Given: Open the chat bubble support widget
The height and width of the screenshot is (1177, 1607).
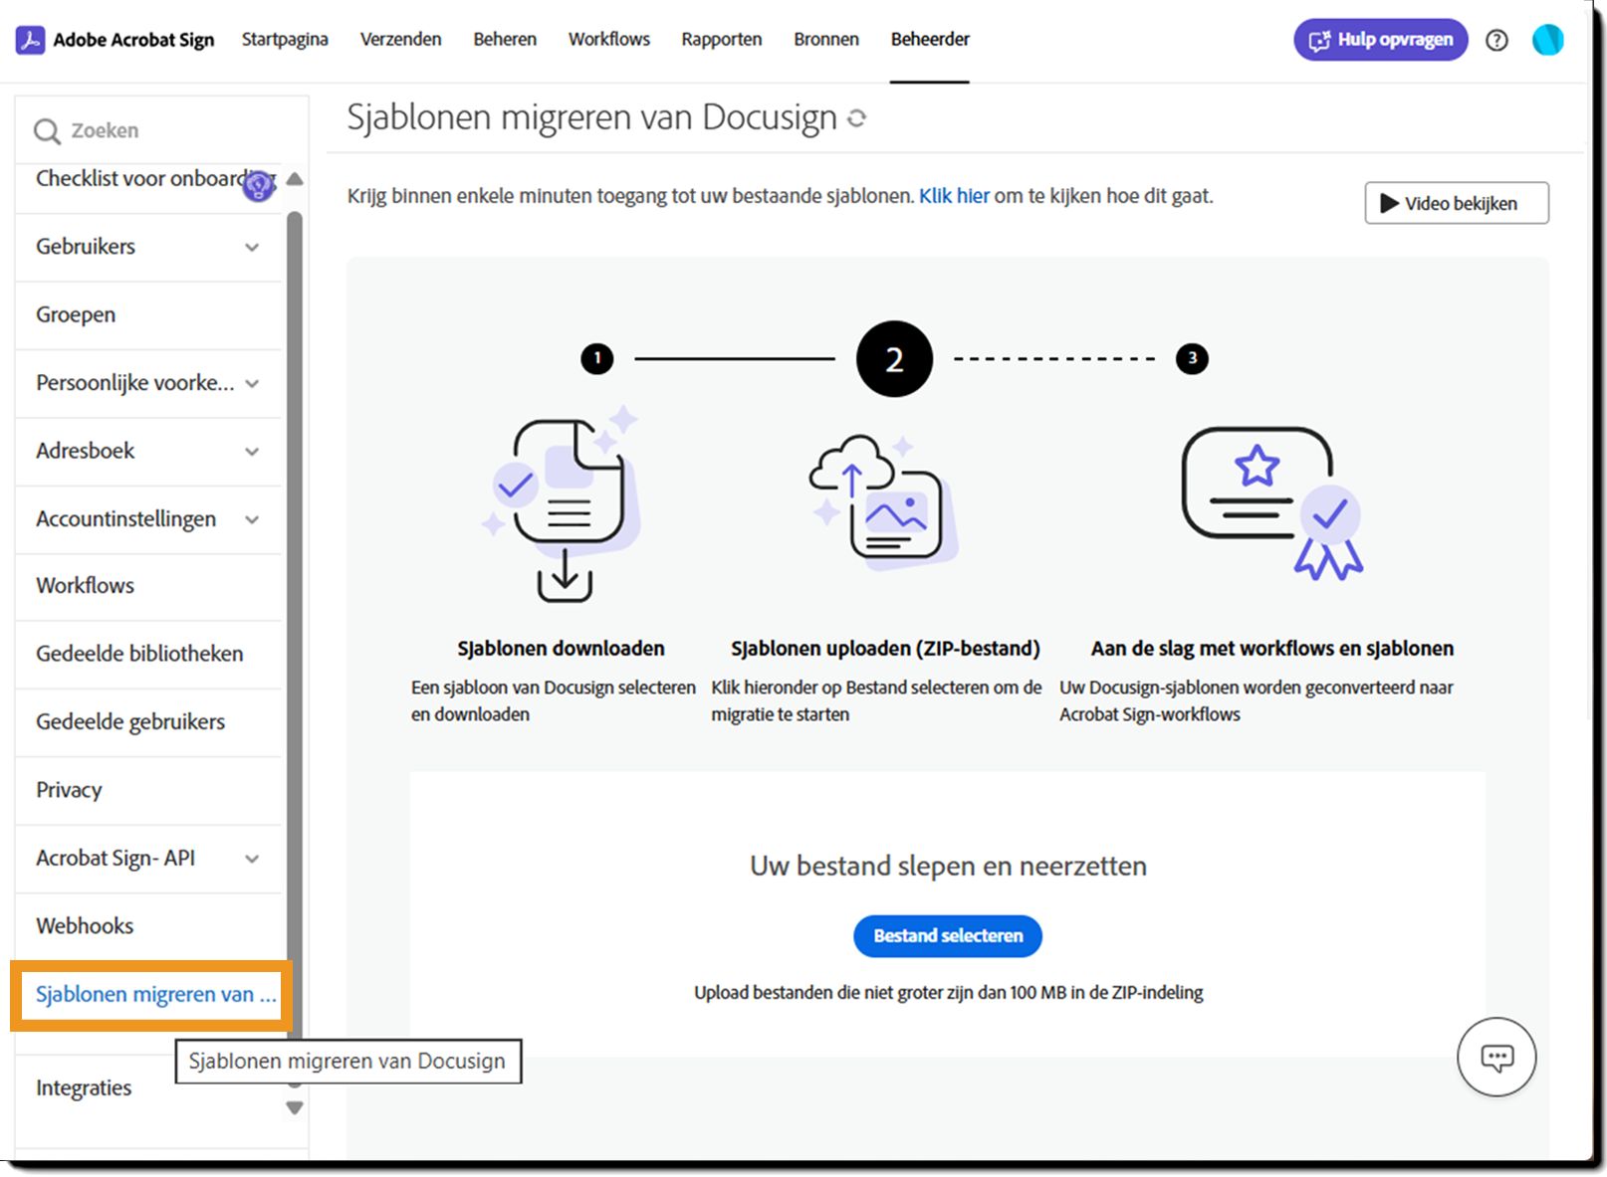Looking at the screenshot, I should tap(1496, 1057).
